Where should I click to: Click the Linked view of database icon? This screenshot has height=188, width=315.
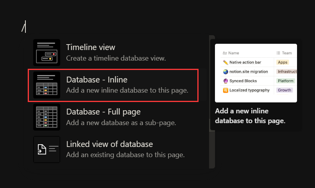coord(47,149)
